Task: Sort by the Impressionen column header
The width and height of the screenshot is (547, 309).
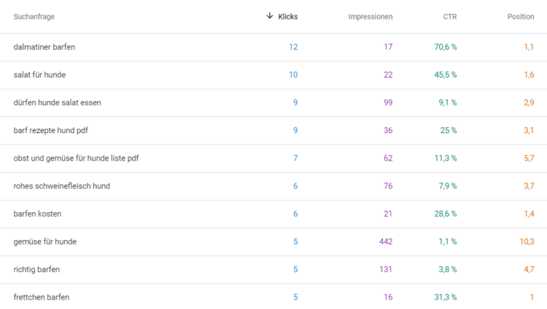Action: pos(370,17)
